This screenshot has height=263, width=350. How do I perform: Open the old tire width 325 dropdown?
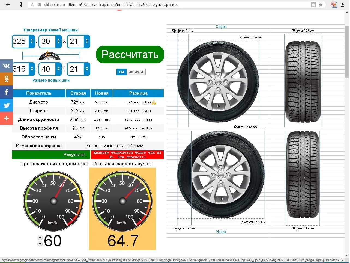tap(23, 42)
